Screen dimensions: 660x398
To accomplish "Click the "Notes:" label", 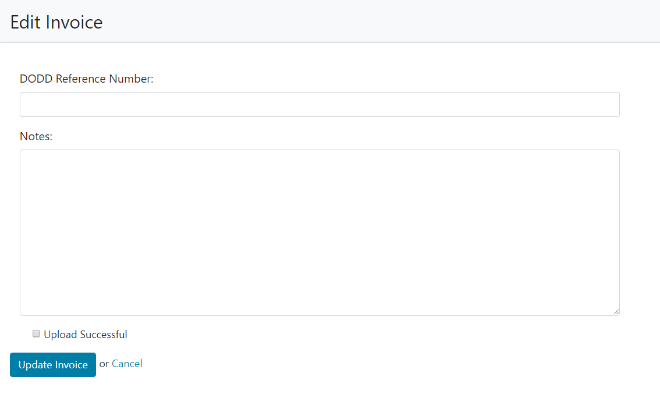I will 36,136.
